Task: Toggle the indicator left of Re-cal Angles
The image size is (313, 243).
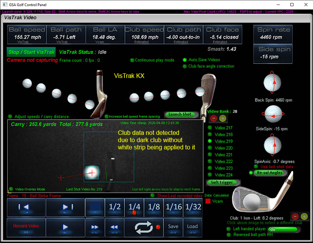Action: [x=251, y=173]
